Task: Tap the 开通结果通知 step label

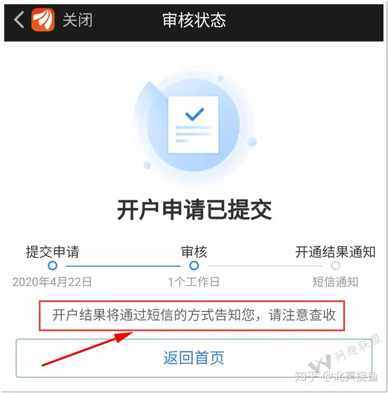Action: [335, 252]
